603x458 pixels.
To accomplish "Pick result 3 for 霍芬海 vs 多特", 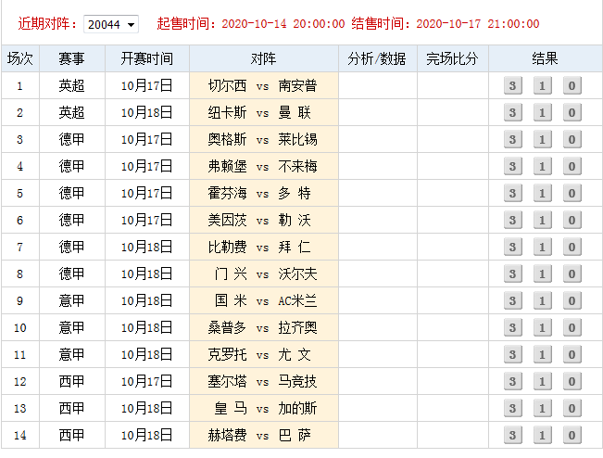I will point(512,193).
